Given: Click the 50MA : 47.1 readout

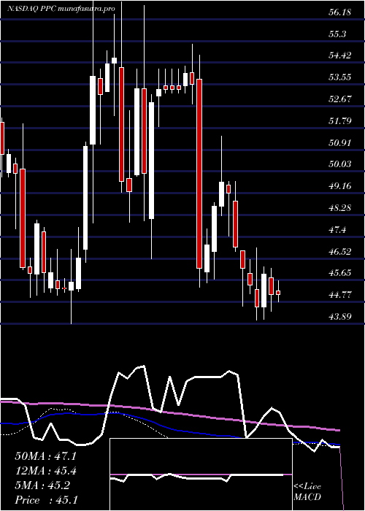Looking at the screenshot, I should pyautogui.click(x=45, y=456).
